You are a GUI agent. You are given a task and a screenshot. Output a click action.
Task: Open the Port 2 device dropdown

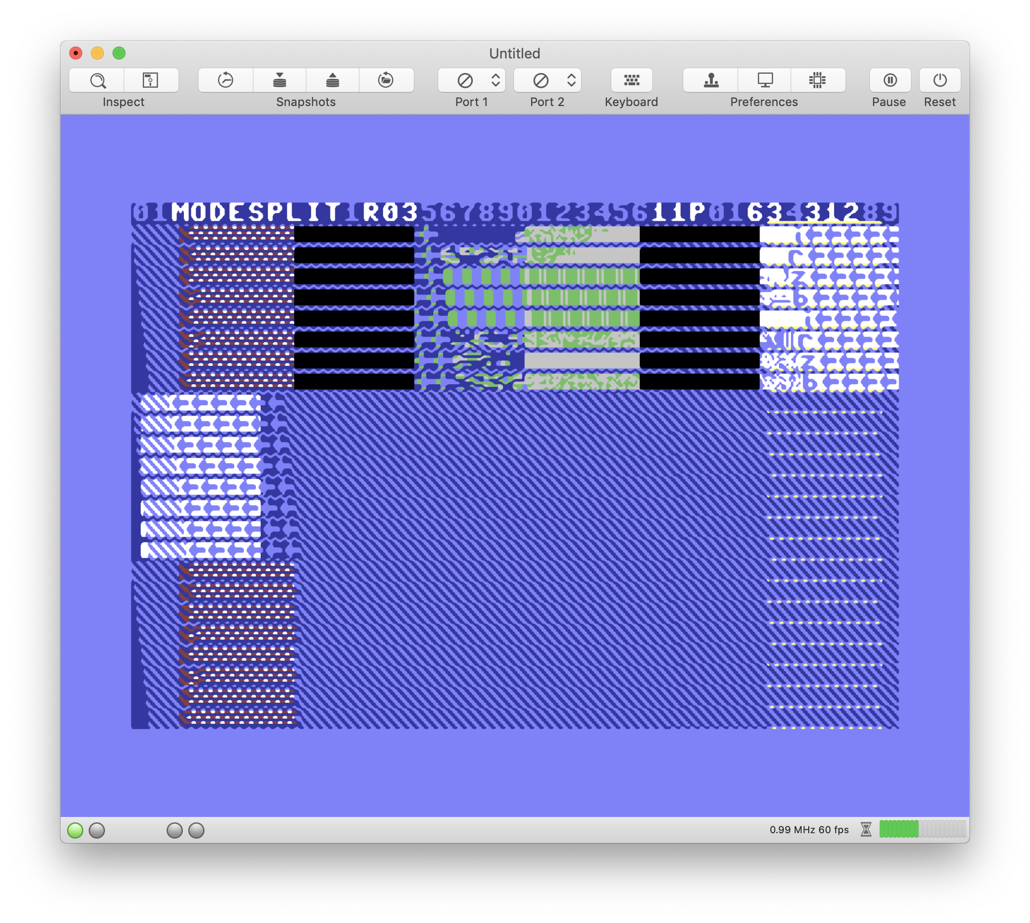pos(547,80)
